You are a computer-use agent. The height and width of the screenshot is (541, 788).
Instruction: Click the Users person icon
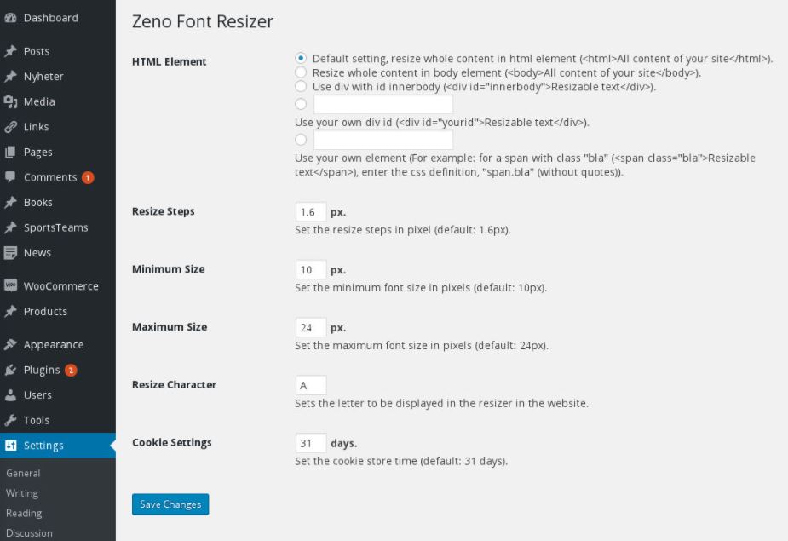pyautogui.click(x=10, y=395)
